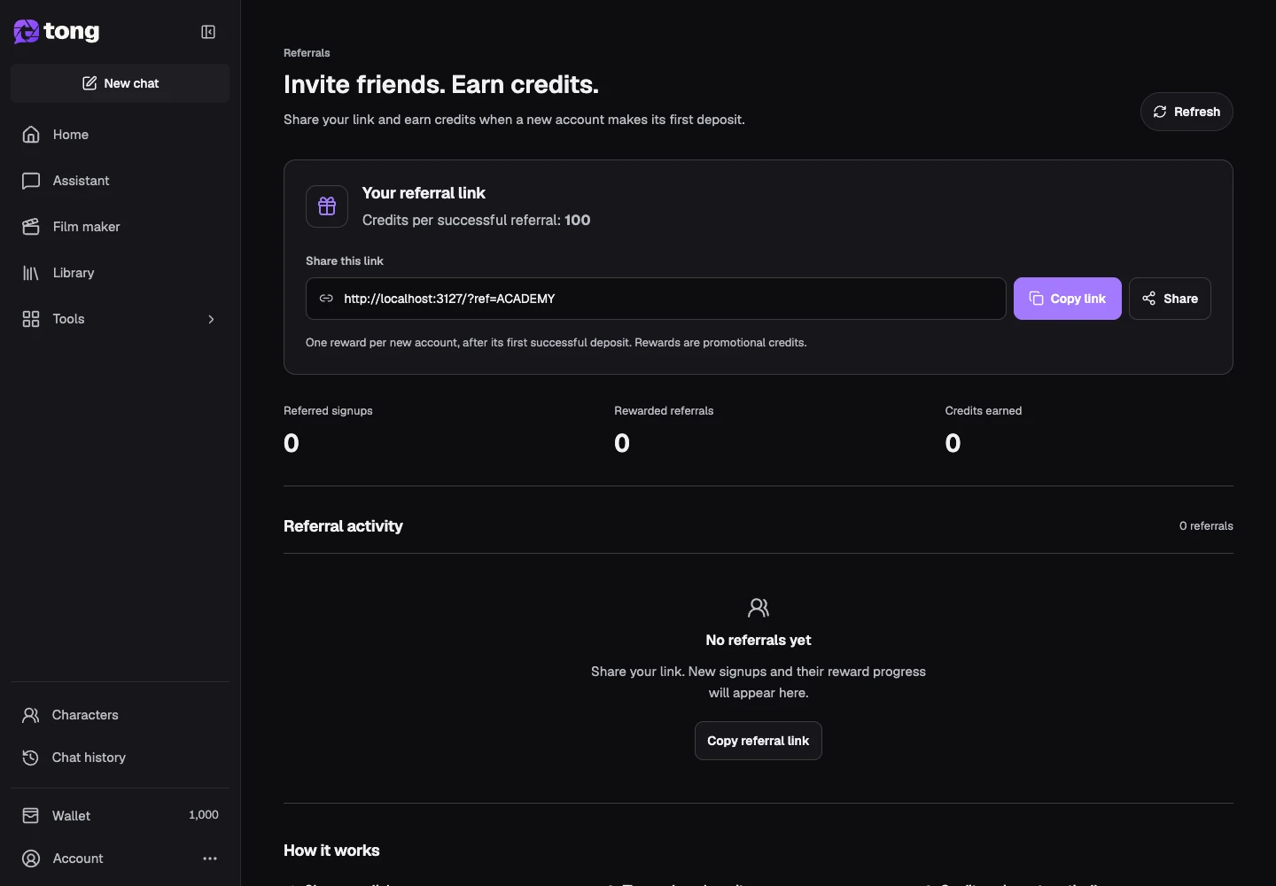This screenshot has height=886, width=1276.
Task: Click the '0 referrals' label
Action: 1206,526
